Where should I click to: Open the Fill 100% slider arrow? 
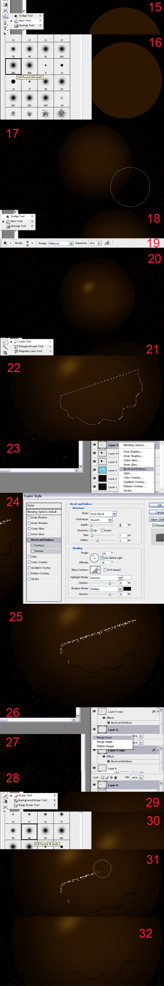141,777
